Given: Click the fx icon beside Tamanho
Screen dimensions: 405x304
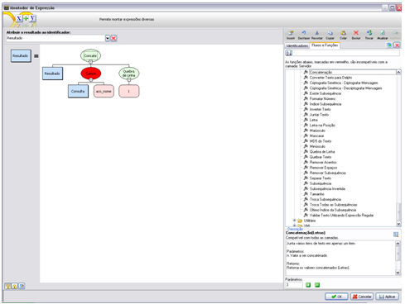Looking at the screenshot, I should tap(306, 194).
